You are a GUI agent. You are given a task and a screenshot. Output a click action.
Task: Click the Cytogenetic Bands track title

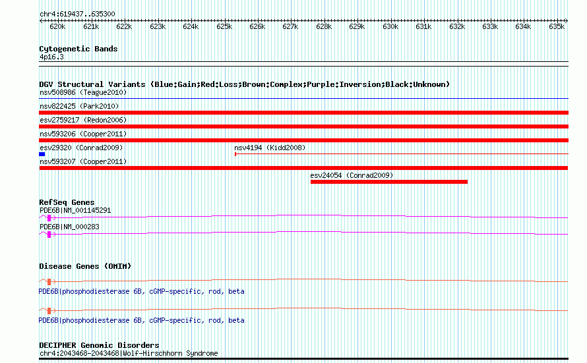tap(78, 49)
